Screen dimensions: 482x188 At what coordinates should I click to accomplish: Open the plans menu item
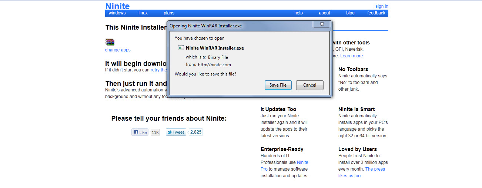click(169, 13)
